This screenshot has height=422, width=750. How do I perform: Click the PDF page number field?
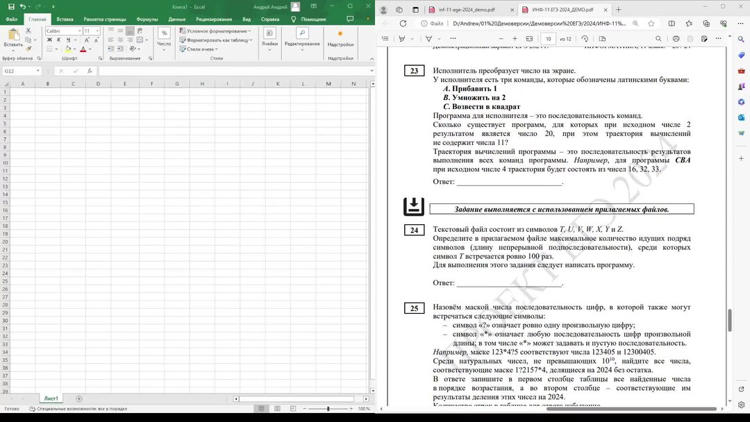click(548, 39)
